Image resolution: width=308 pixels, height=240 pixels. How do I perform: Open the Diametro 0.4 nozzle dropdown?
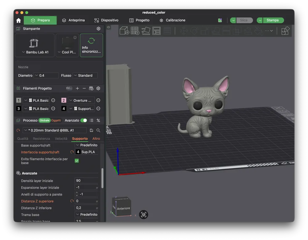click(x=46, y=75)
